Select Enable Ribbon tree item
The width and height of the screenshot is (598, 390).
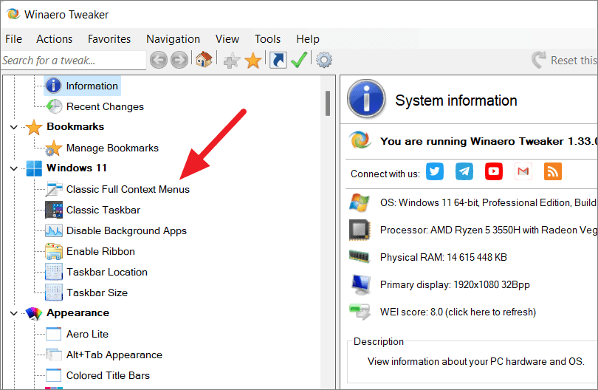click(x=100, y=251)
